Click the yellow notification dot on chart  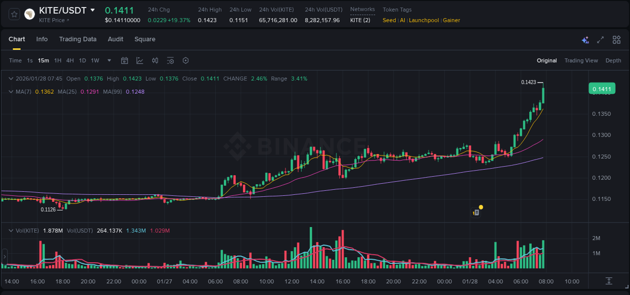point(481,207)
